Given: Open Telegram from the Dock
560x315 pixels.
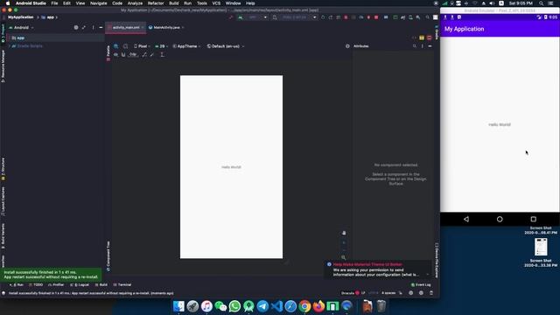Looking at the screenshot, I should (262, 306).
